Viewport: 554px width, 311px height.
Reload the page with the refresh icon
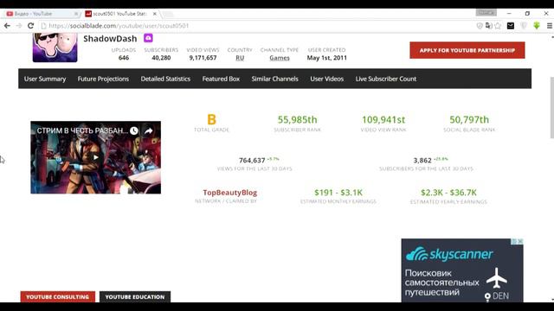pyautogui.click(x=31, y=26)
